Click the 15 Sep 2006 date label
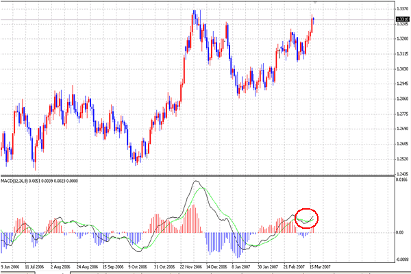Image resolution: width=411 pixels, height=274 pixels. pos(113,267)
